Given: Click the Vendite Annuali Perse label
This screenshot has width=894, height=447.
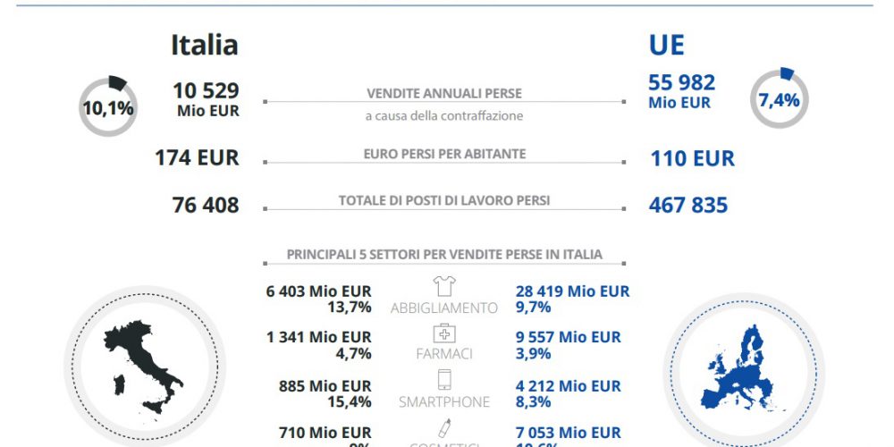Looking at the screenshot, I should pos(444,93).
